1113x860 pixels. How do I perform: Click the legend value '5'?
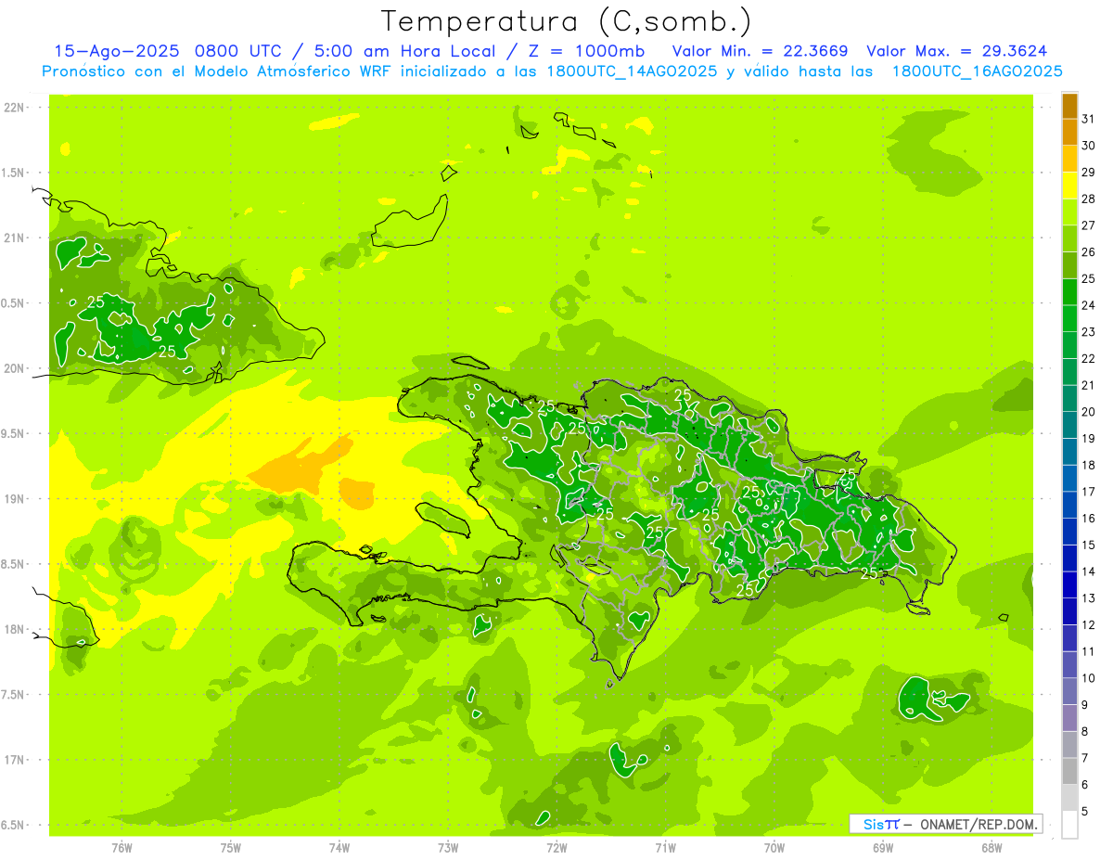point(1085,811)
